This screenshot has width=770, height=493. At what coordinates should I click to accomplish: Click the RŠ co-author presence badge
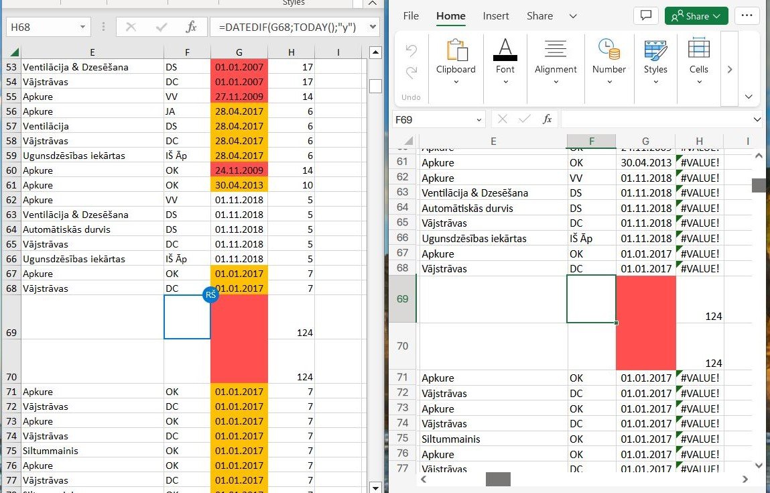pos(210,295)
